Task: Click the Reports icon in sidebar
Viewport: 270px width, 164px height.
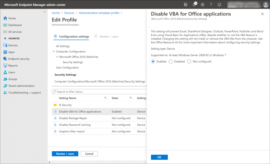Action: 5,65
